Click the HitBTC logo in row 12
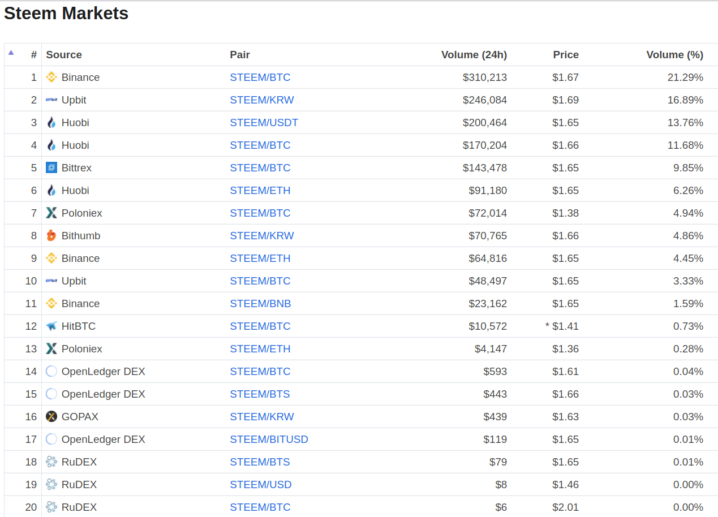This screenshot has height=517, width=718. [x=51, y=326]
